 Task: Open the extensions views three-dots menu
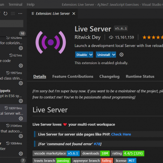pyautogui.click(x=20, y=14)
